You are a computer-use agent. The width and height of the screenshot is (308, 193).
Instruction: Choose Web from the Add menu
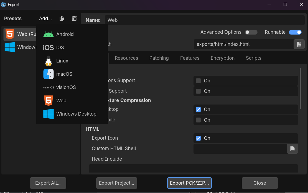[x=72, y=101]
